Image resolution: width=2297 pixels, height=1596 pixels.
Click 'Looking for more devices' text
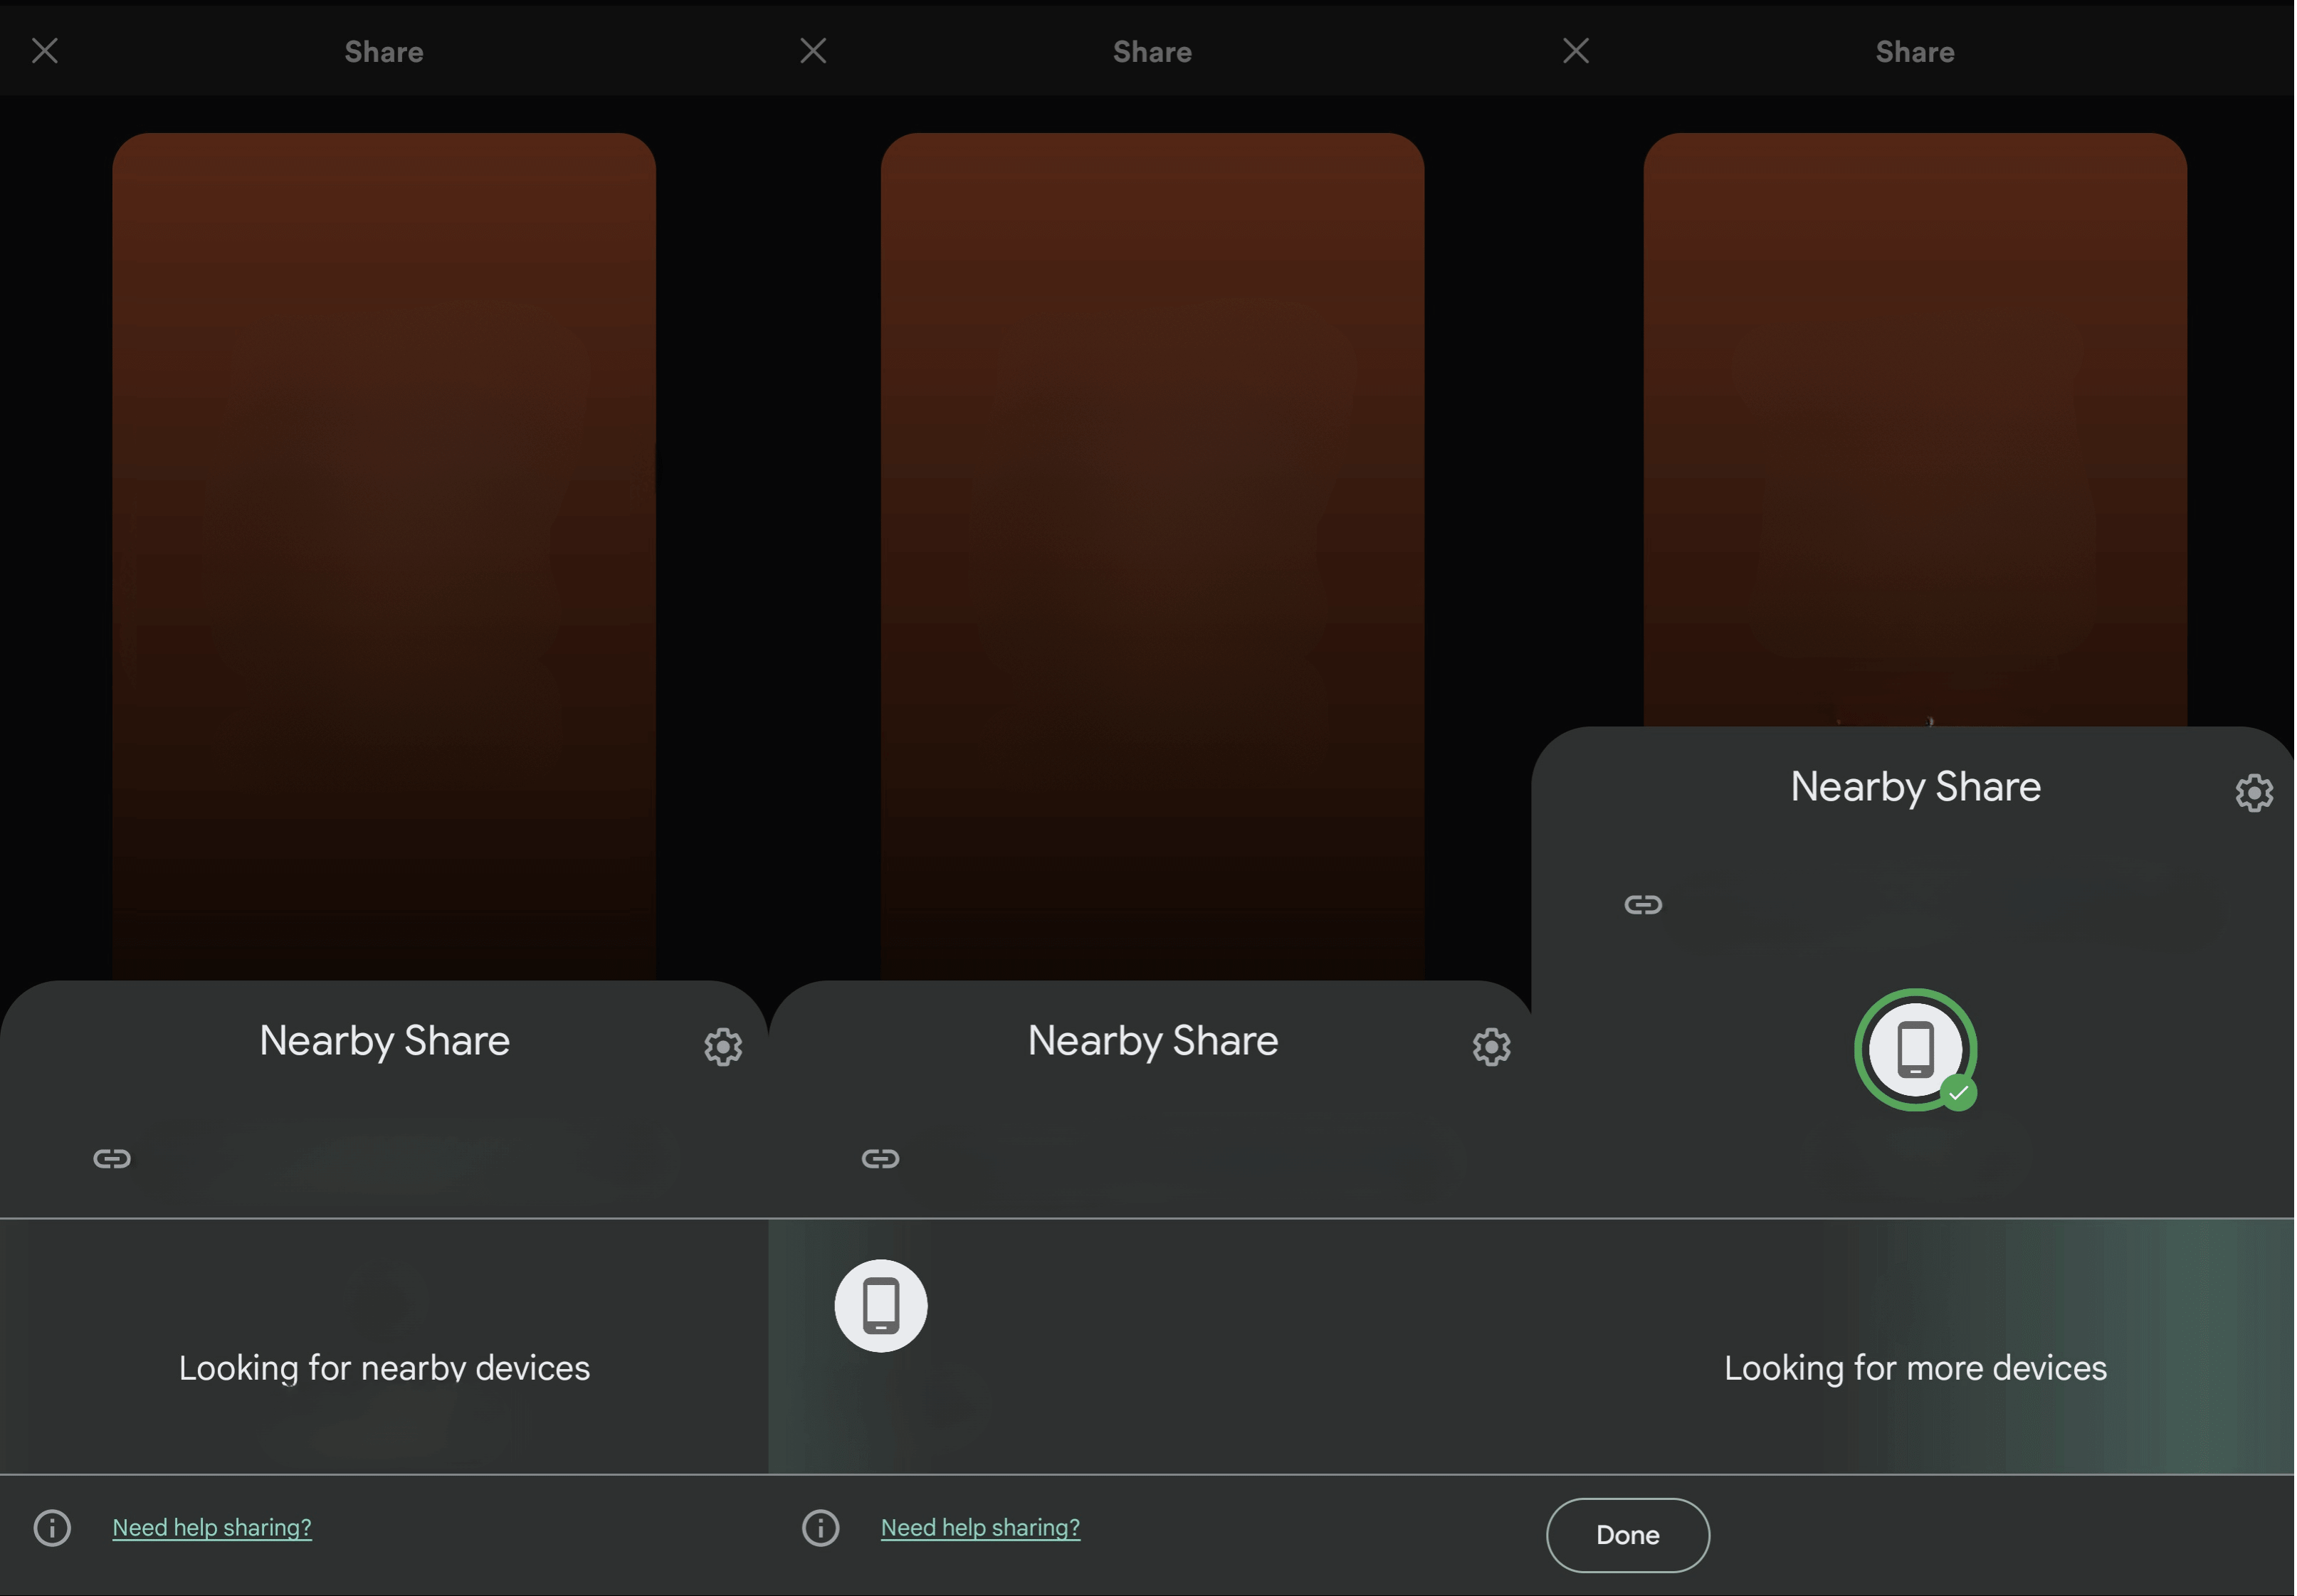pos(1915,1368)
